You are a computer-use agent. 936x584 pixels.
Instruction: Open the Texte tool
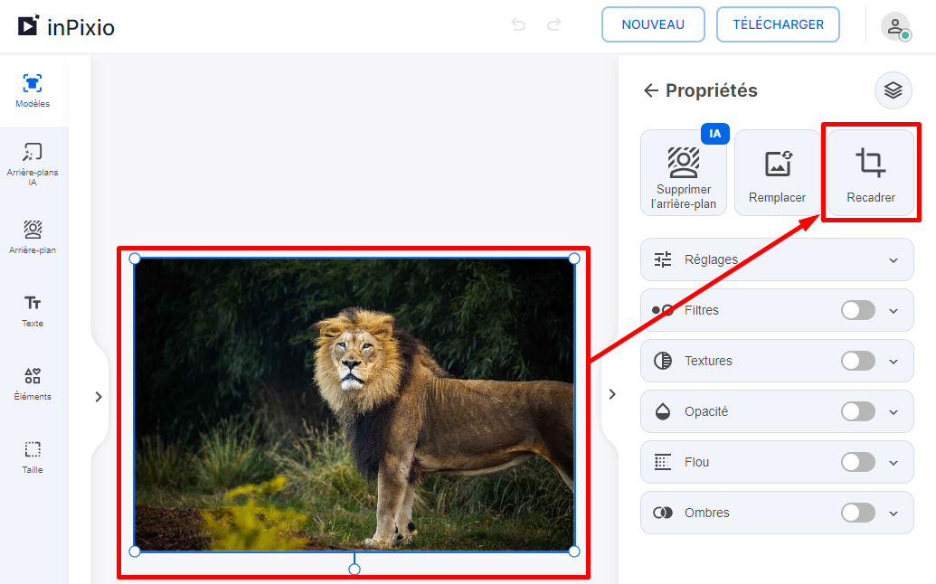[33, 310]
